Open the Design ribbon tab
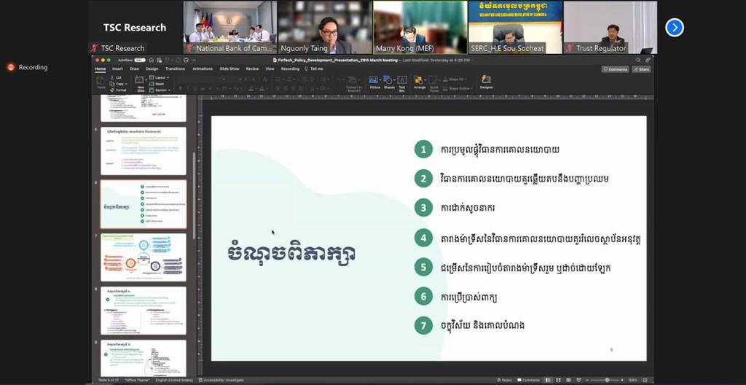 152,69
